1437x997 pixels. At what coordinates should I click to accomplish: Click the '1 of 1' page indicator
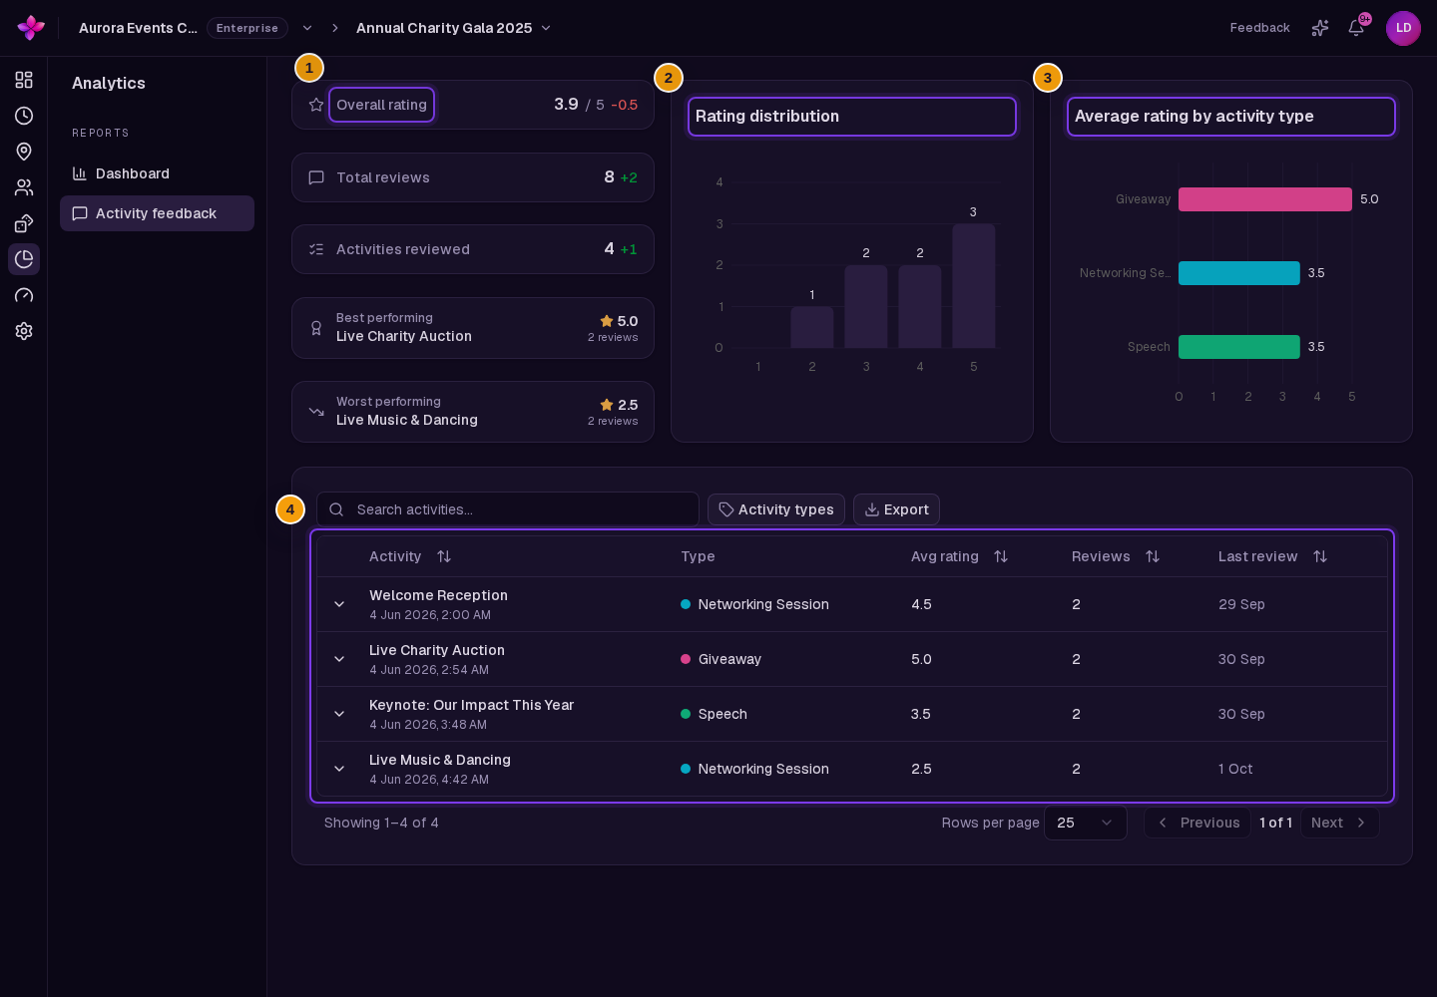coord(1275,823)
